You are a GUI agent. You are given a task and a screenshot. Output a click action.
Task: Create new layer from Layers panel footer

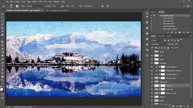point(184,106)
